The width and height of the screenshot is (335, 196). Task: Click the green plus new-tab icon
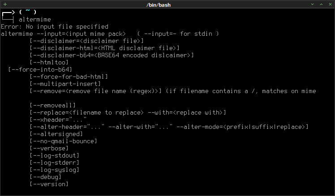[x=5, y=4]
